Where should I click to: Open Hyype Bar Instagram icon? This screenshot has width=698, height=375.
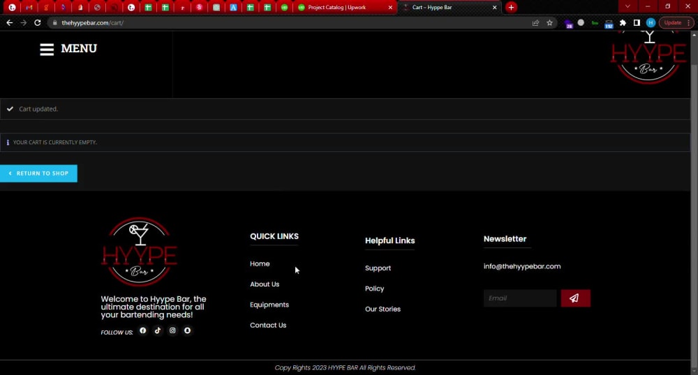172,330
